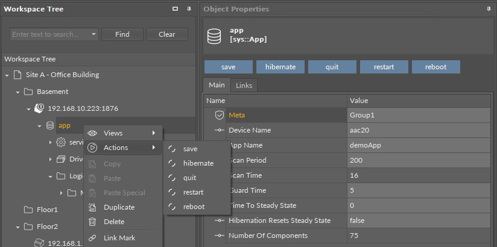Collapse the Site A - Office Building node

(7, 75)
